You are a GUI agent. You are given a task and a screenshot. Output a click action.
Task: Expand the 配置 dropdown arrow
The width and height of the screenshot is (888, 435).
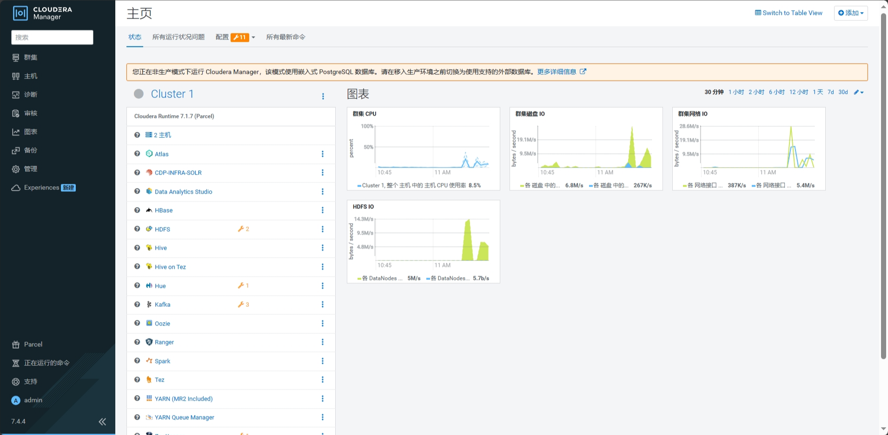click(x=253, y=38)
